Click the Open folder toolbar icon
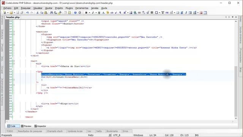The image size is (243, 137). coord(11,13)
